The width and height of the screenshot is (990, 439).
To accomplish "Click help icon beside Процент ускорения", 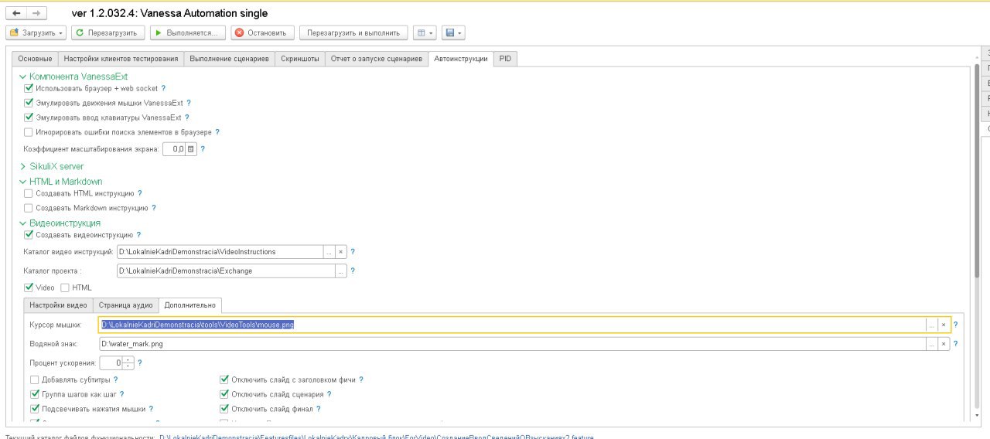I will pyautogui.click(x=140, y=362).
